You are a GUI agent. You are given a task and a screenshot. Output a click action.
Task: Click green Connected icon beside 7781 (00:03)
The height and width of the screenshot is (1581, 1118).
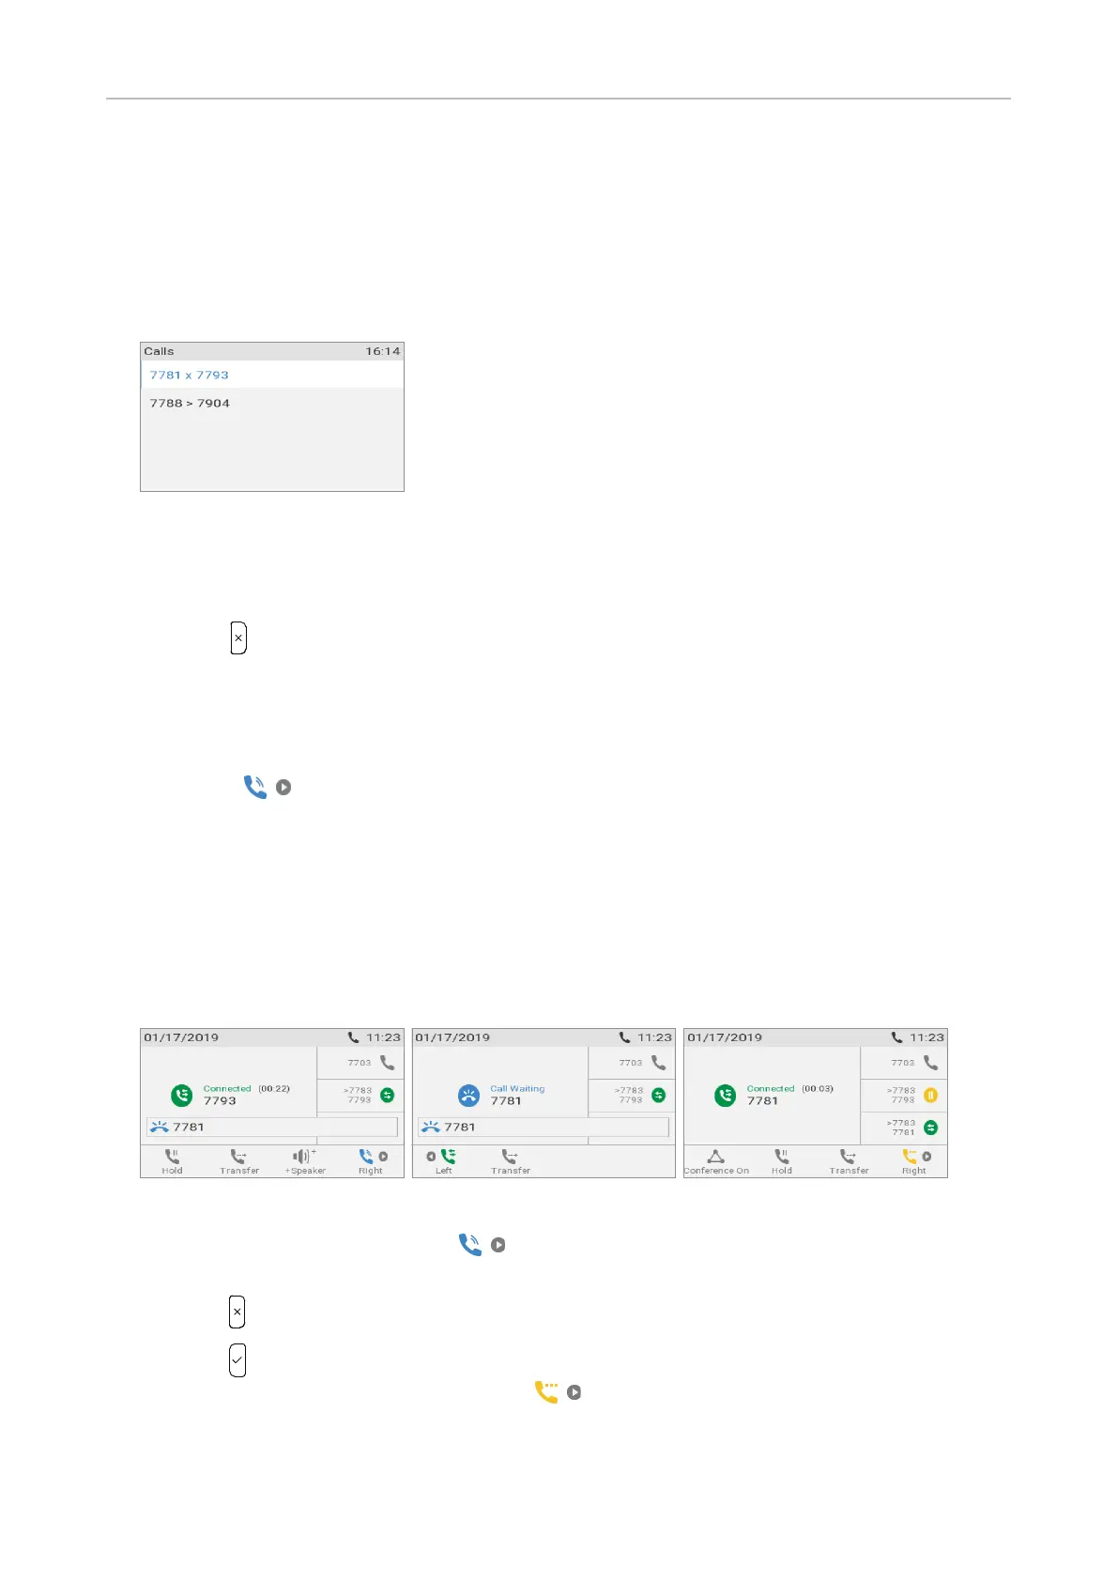coord(725,1096)
